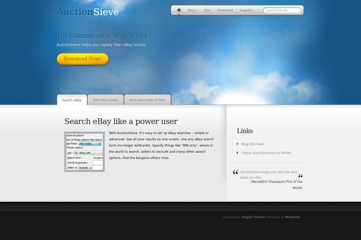The width and height of the screenshot is (361, 240).
Task: Open the Download menu item
Action: pyautogui.click(x=225, y=10)
